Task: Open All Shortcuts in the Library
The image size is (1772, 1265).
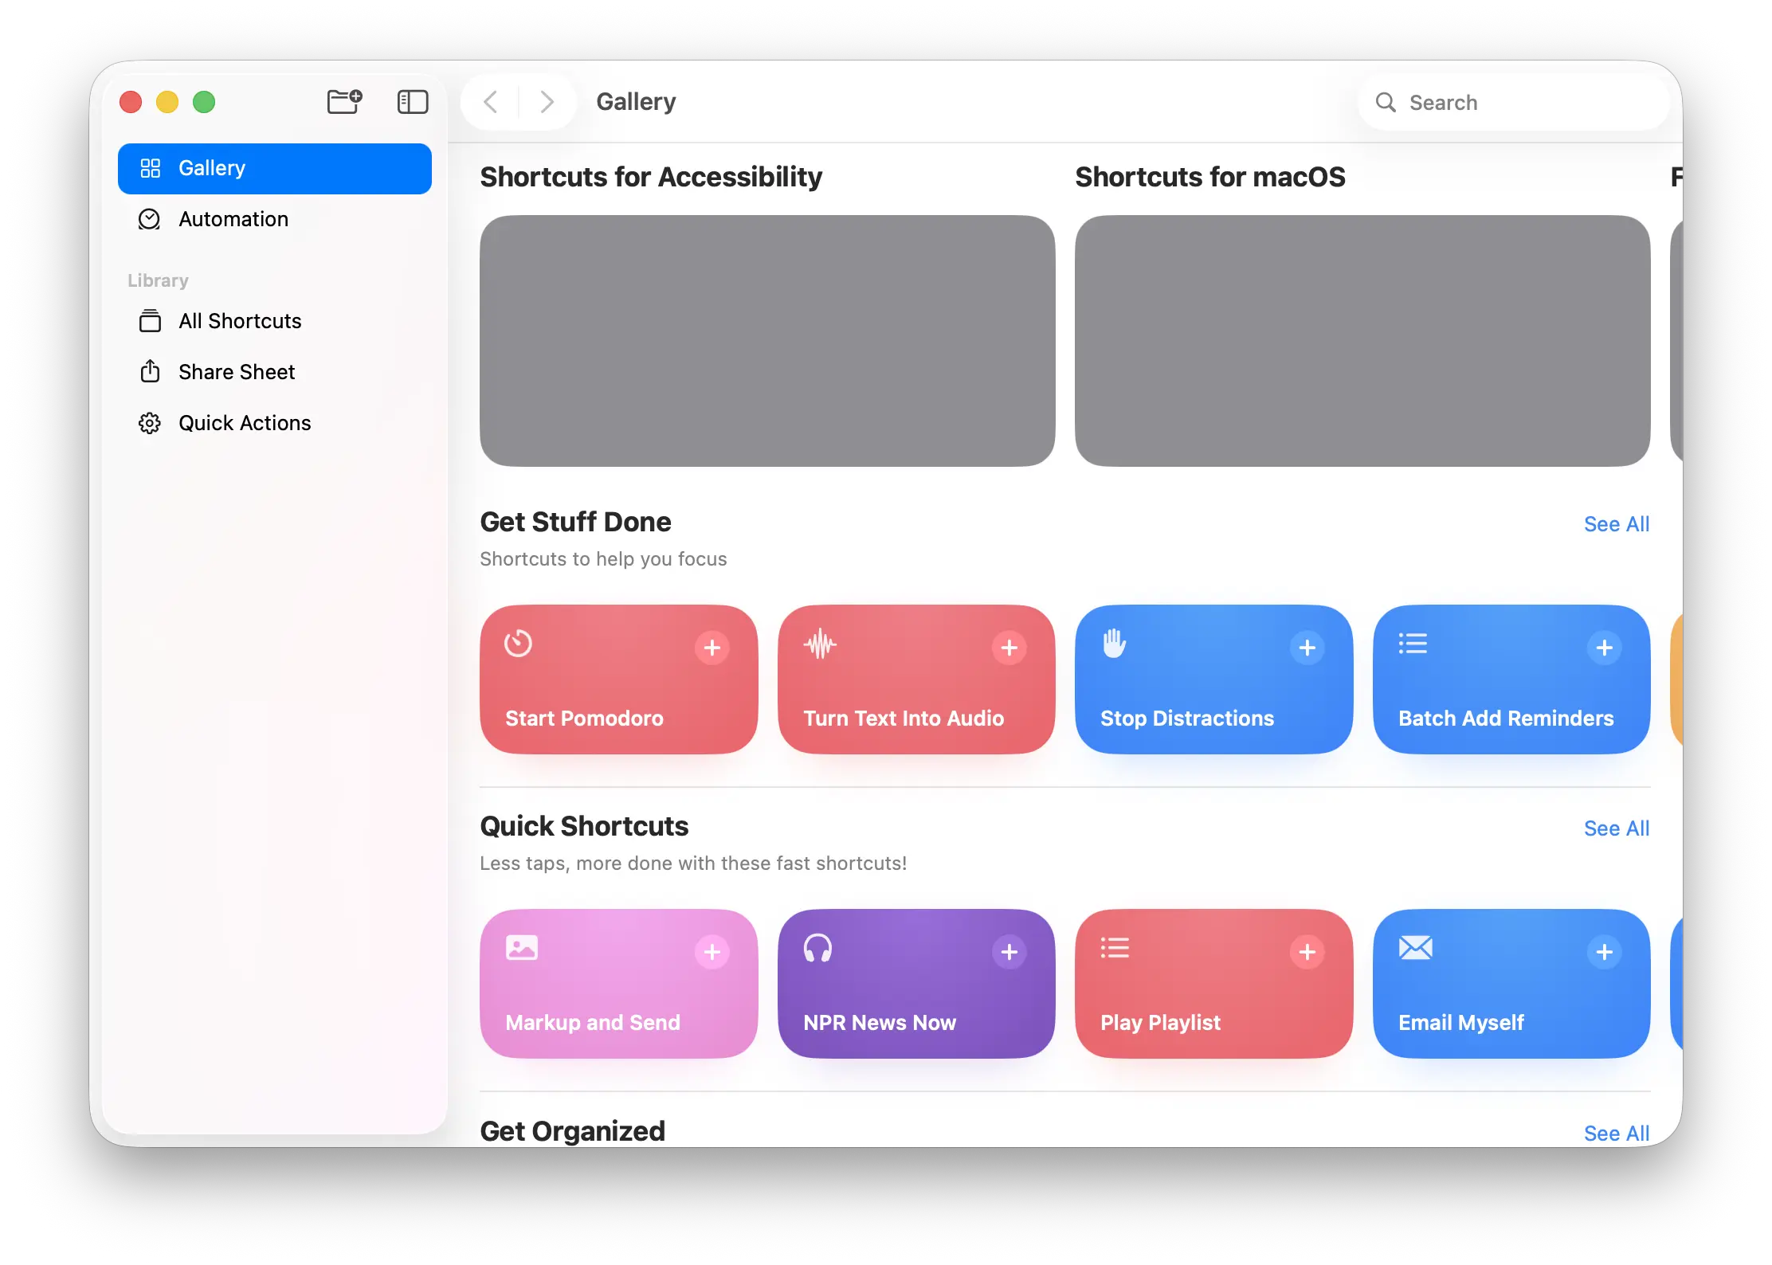Action: 275,321
